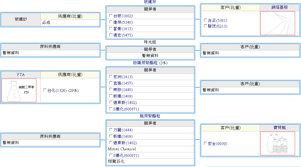Click the 宜進(1457) link
301x167 pixels.
pyautogui.click(x=123, y=83)
